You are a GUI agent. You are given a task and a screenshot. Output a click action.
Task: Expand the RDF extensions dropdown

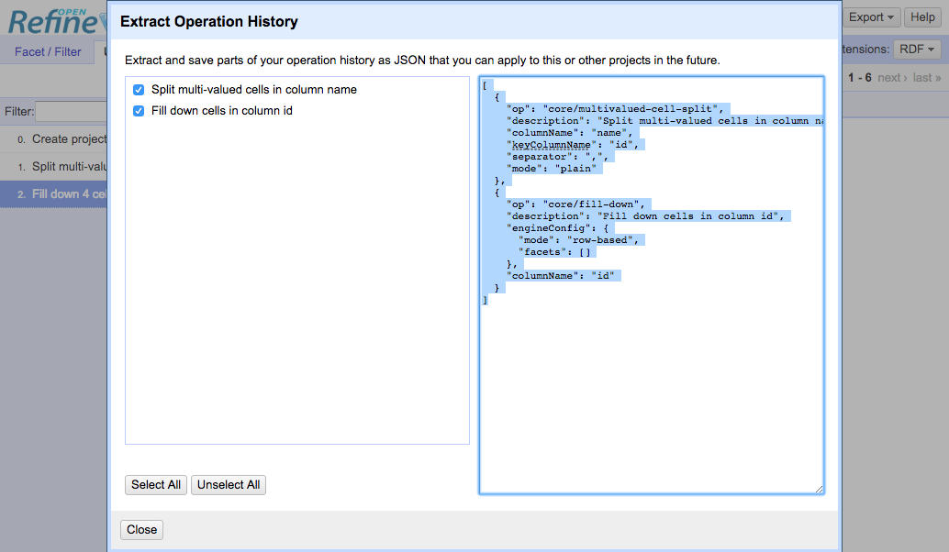pos(916,49)
